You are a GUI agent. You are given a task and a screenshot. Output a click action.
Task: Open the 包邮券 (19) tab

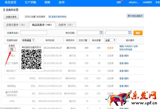point(66,25)
